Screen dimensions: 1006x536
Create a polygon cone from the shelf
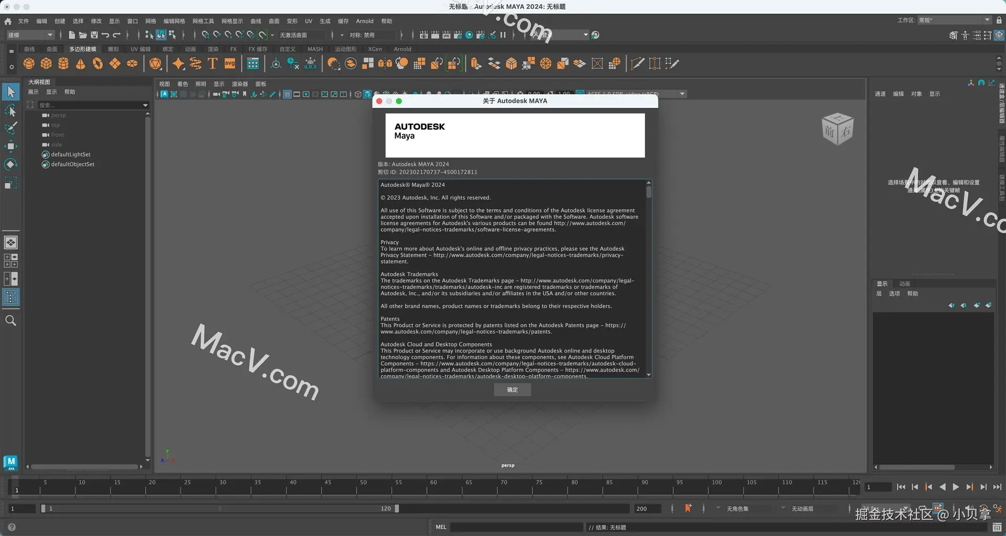point(81,64)
